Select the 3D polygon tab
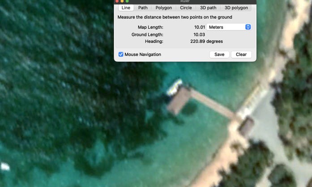312x187 pixels. [x=236, y=8]
